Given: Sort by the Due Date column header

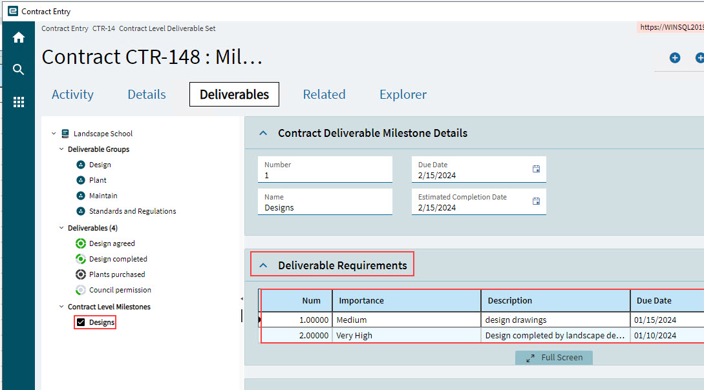Looking at the screenshot, I should 667,301.
